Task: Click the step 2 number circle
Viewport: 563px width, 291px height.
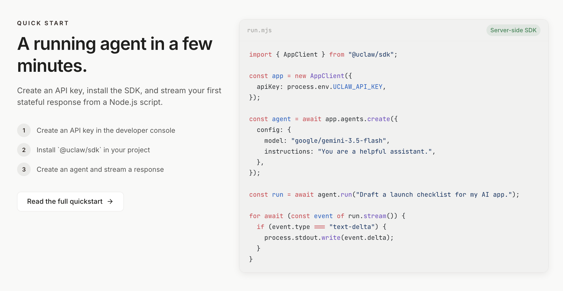Action: click(24, 150)
